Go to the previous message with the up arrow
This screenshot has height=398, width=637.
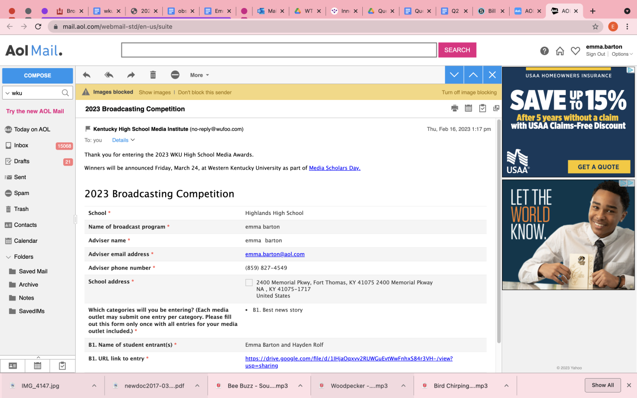pyautogui.click(x=473, y=75)
